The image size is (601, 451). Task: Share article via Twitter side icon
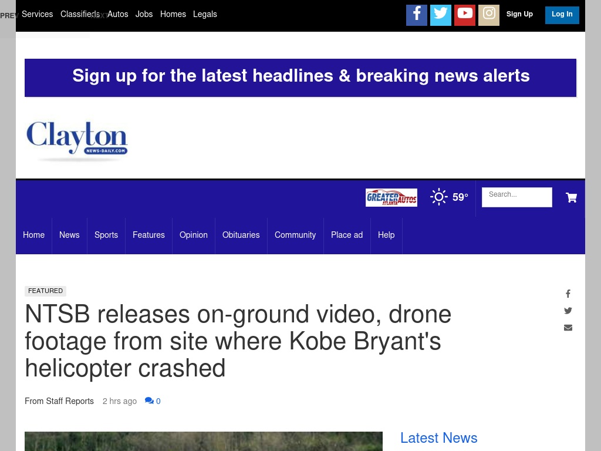(x=568, y=311)
